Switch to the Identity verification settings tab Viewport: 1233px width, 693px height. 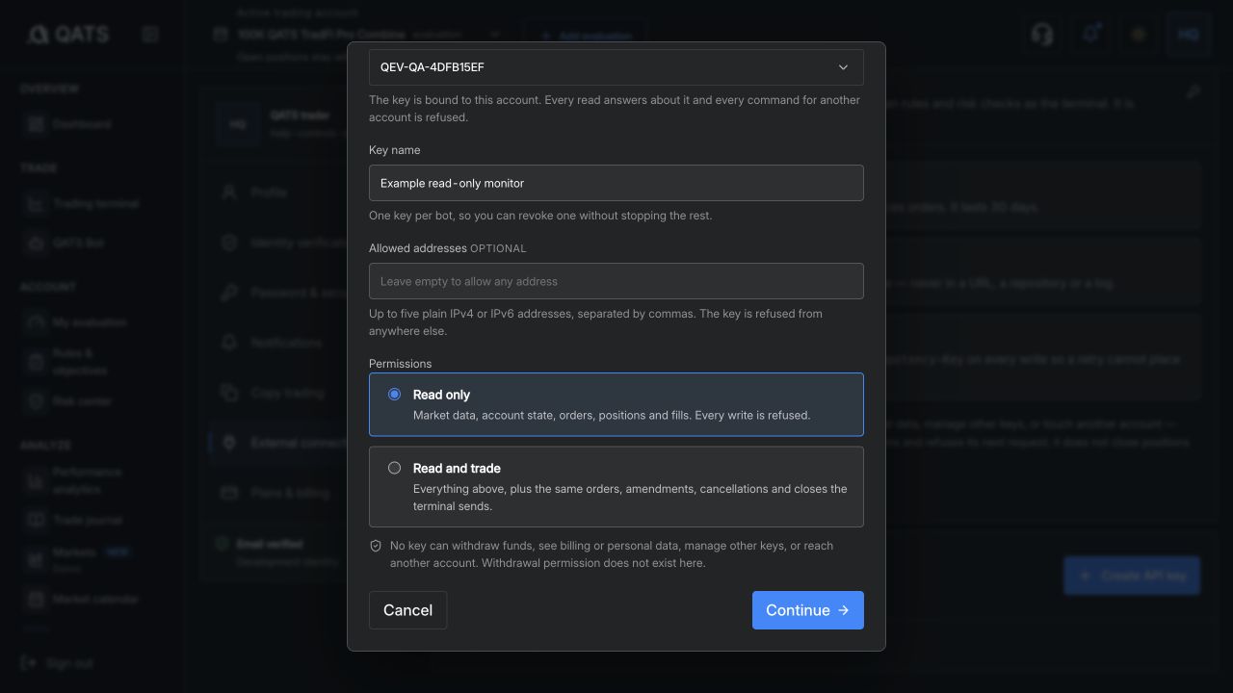point(279,243)
